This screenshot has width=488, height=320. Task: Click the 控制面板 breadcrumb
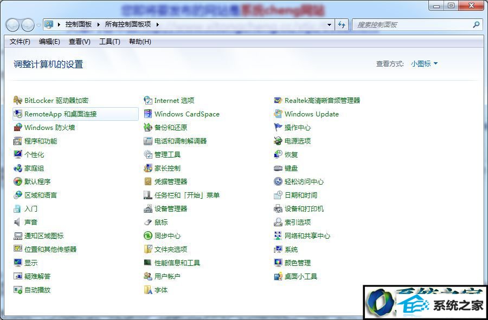coord(79,24)
